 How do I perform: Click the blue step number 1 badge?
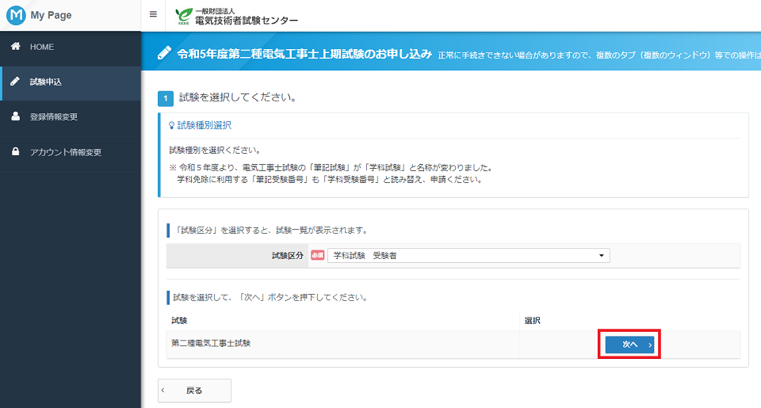click(x=166, y=99)
